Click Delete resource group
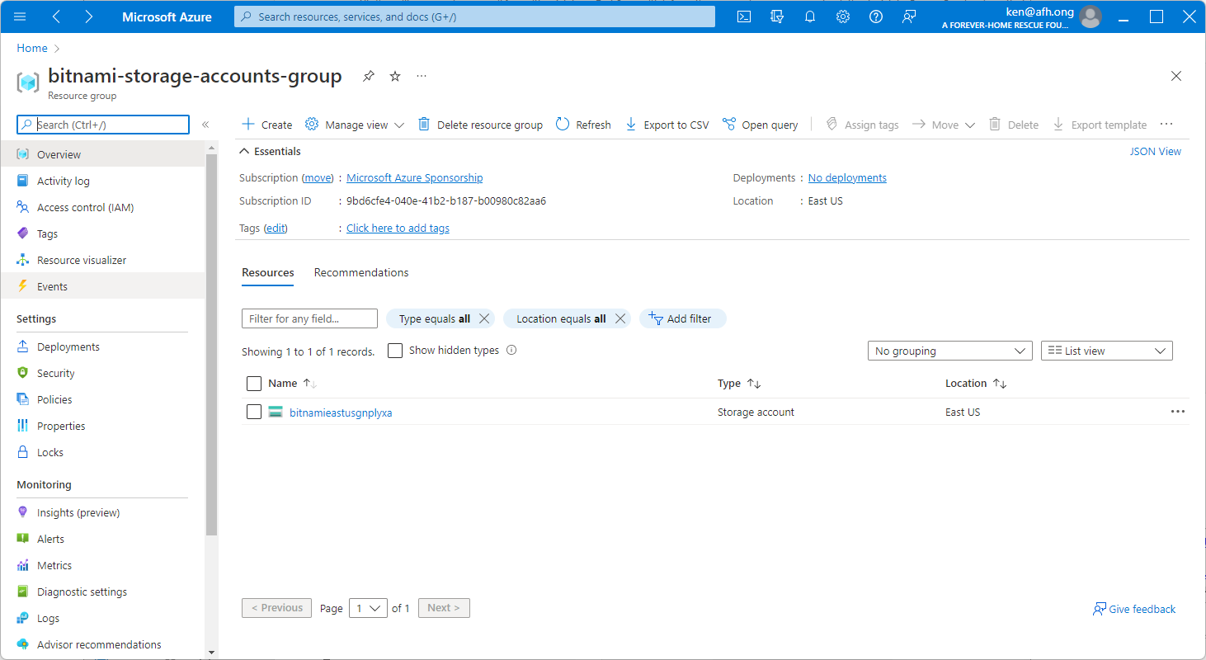Image resolution: width=1206 pixels, height=660 pixels. tap(483, 124)
